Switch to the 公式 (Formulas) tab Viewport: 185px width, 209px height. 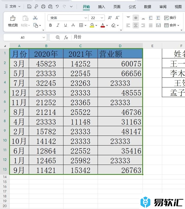pyautogui.click(x=132, y=7)
